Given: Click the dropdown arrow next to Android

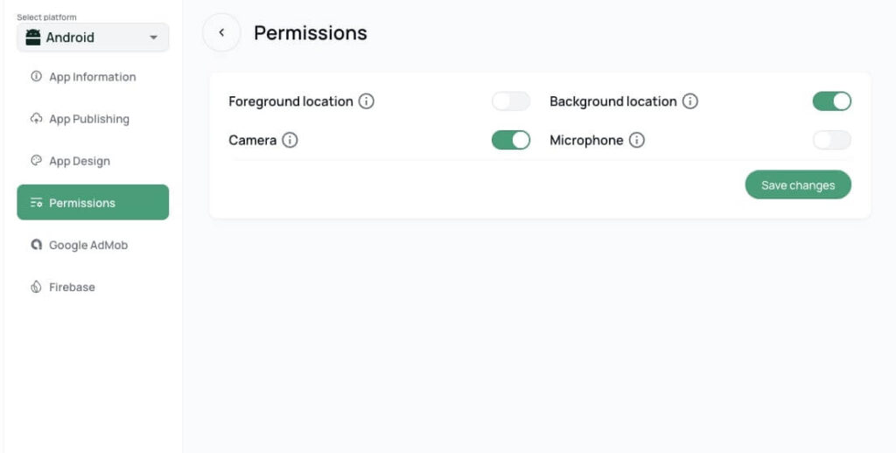Looking at the screenshot, I should click(x=154, y=38).
